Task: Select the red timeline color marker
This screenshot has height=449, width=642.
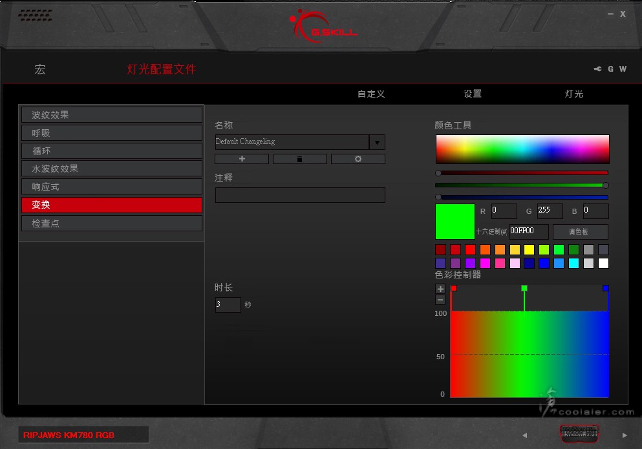Action: point(454,288)
